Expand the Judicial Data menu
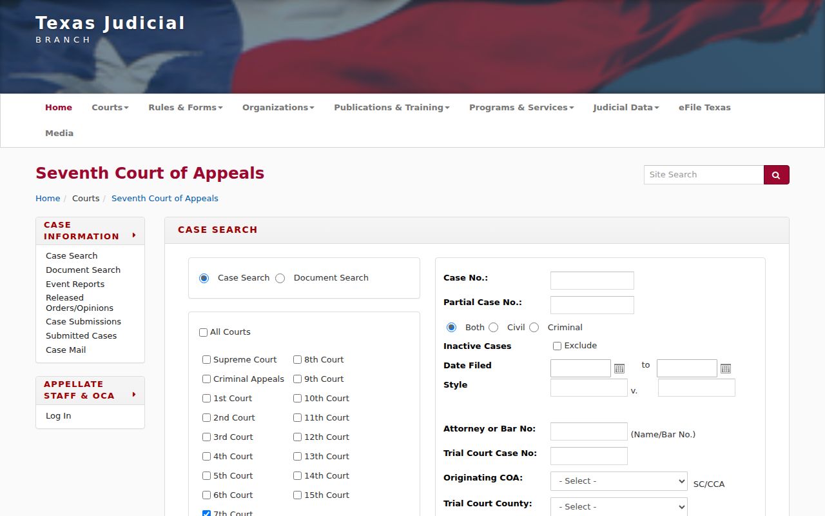825x516 pixels. (x=626, y=108)
